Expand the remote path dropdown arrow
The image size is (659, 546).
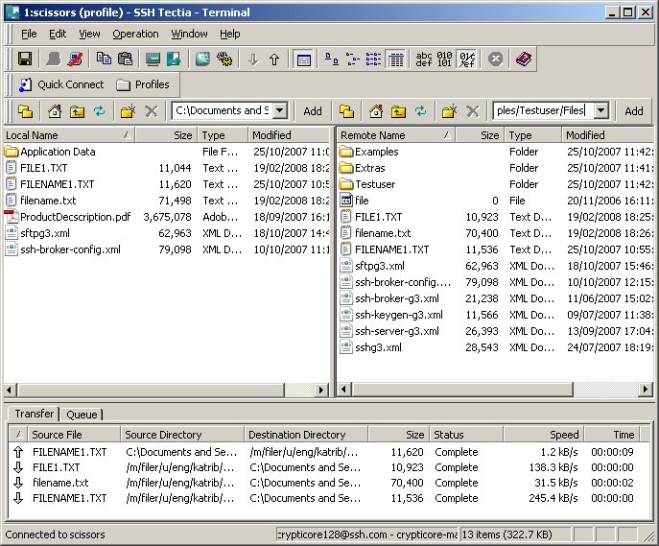[601, 111]
